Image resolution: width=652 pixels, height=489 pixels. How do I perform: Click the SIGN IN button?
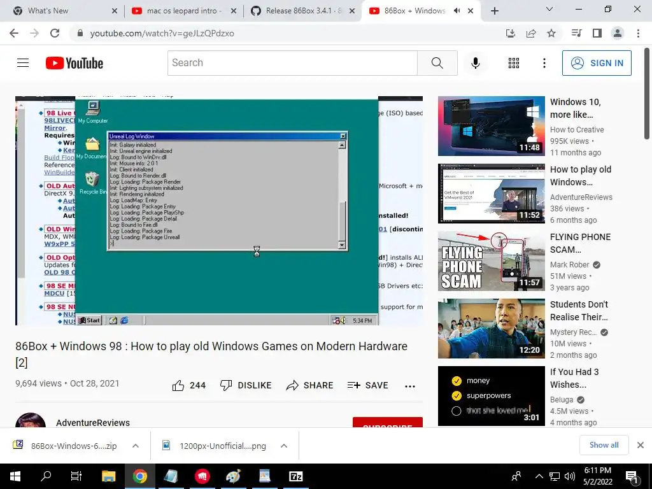[597, 63]
